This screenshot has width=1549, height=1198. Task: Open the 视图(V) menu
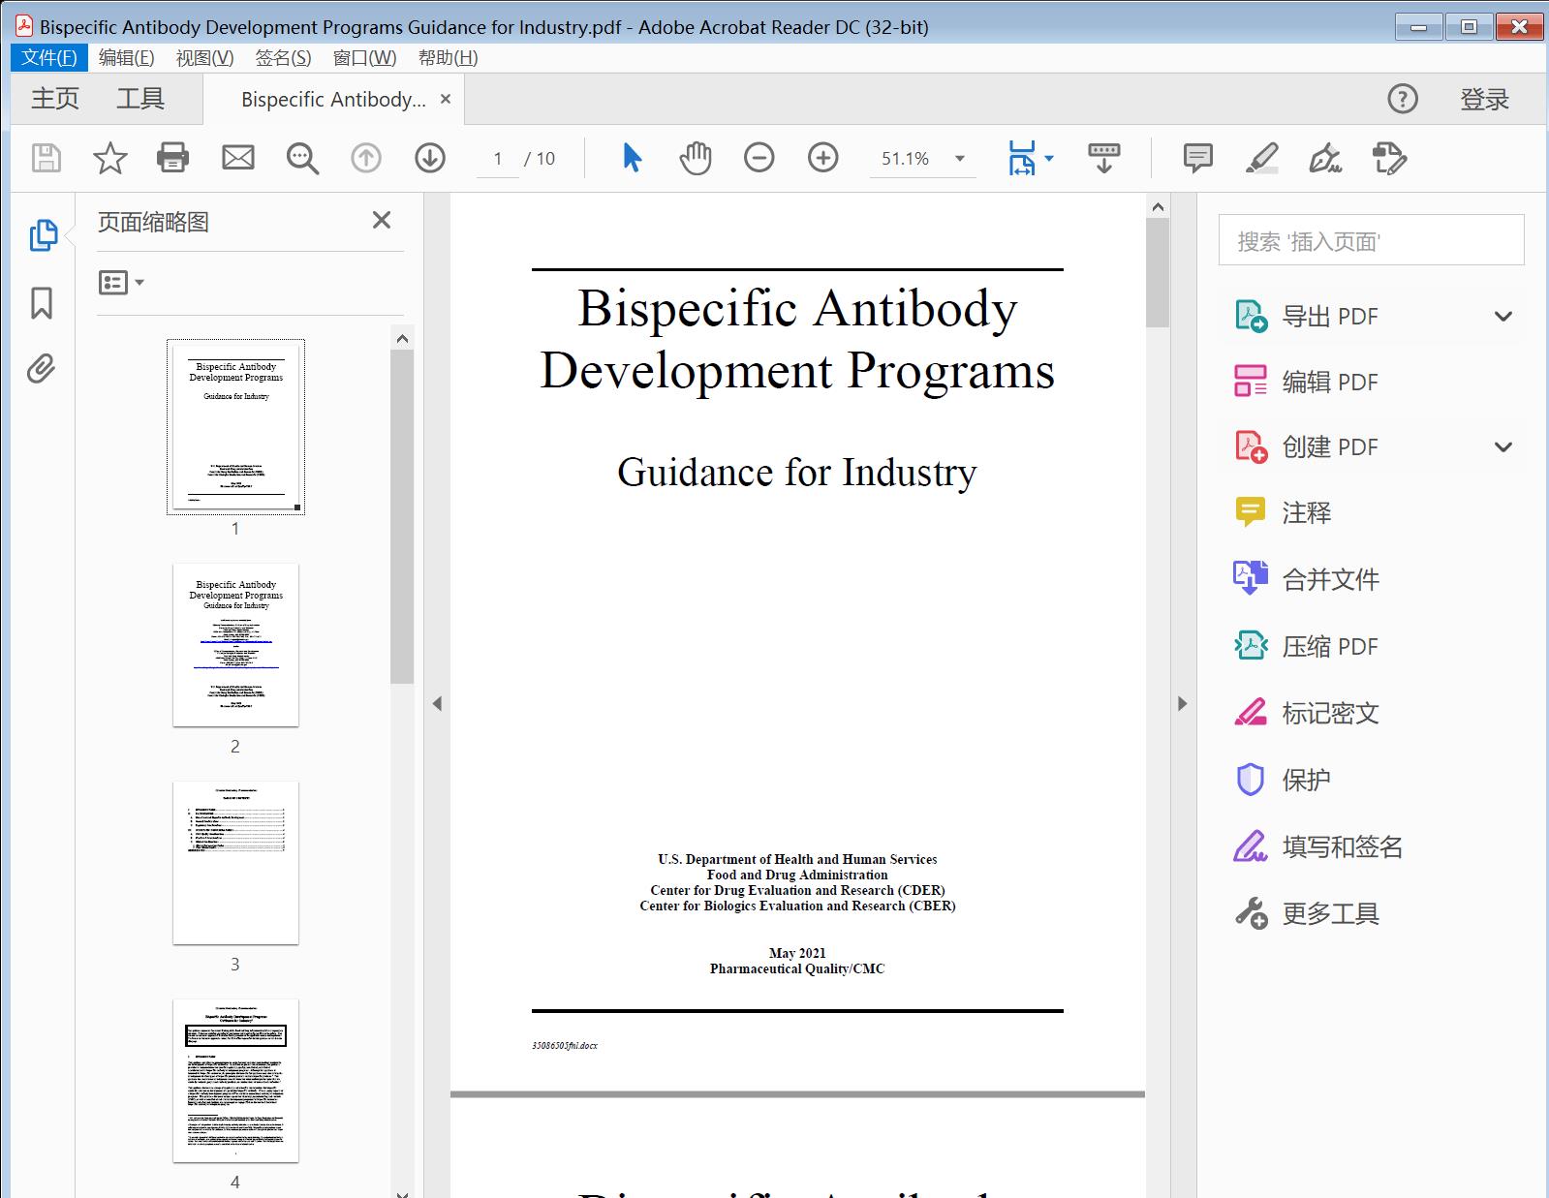(204, 58)
